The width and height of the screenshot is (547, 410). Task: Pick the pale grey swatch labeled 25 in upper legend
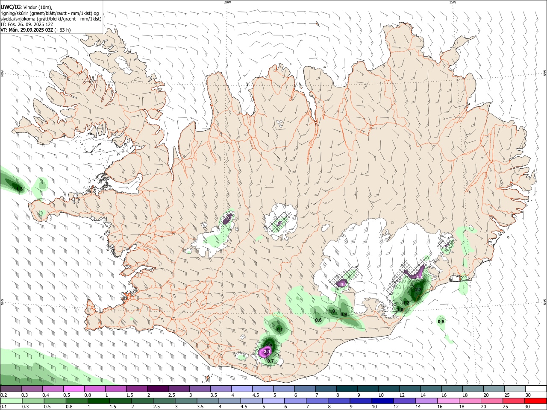515,389
